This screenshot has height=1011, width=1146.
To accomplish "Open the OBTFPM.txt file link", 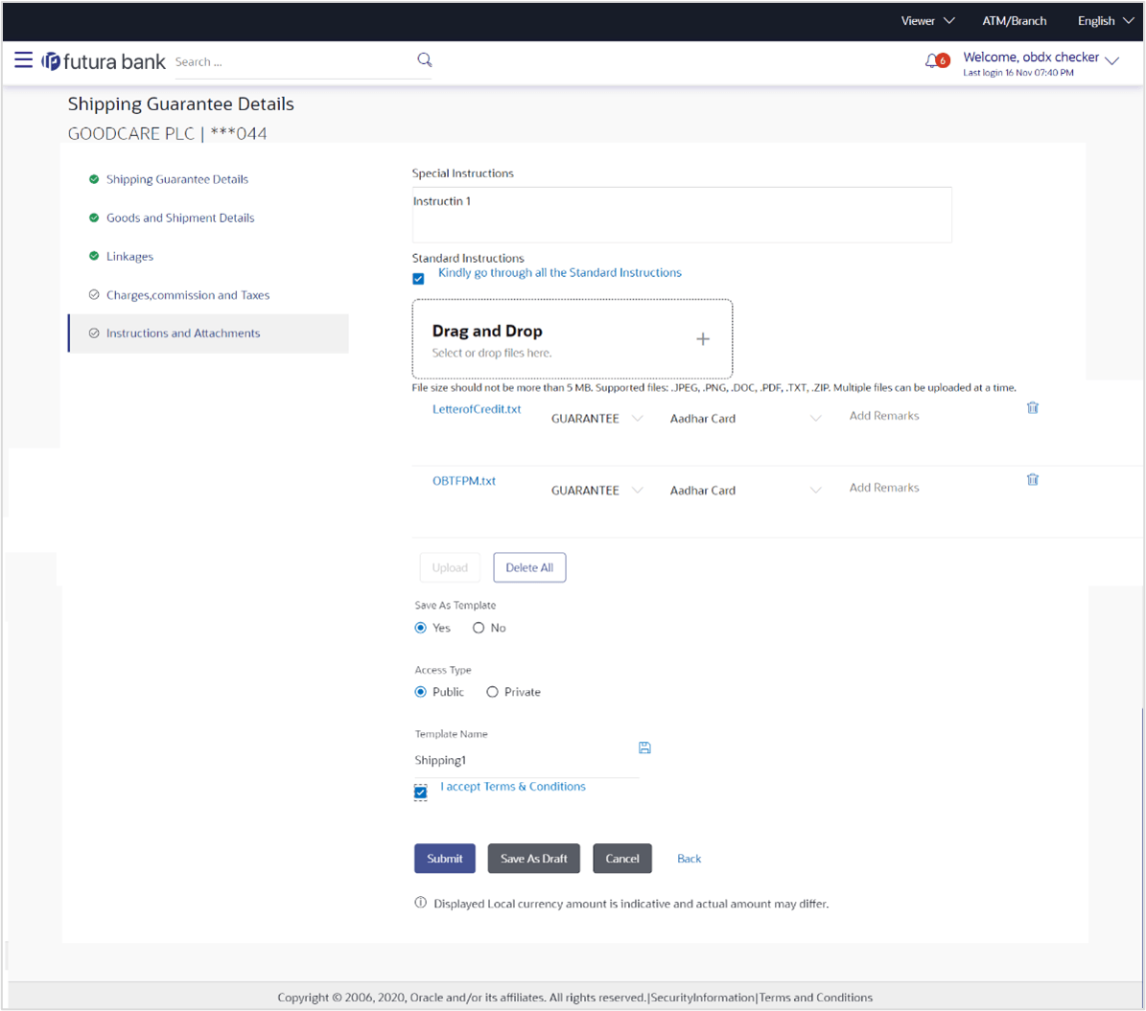I will pyautogui.click(x=464, y=481).
